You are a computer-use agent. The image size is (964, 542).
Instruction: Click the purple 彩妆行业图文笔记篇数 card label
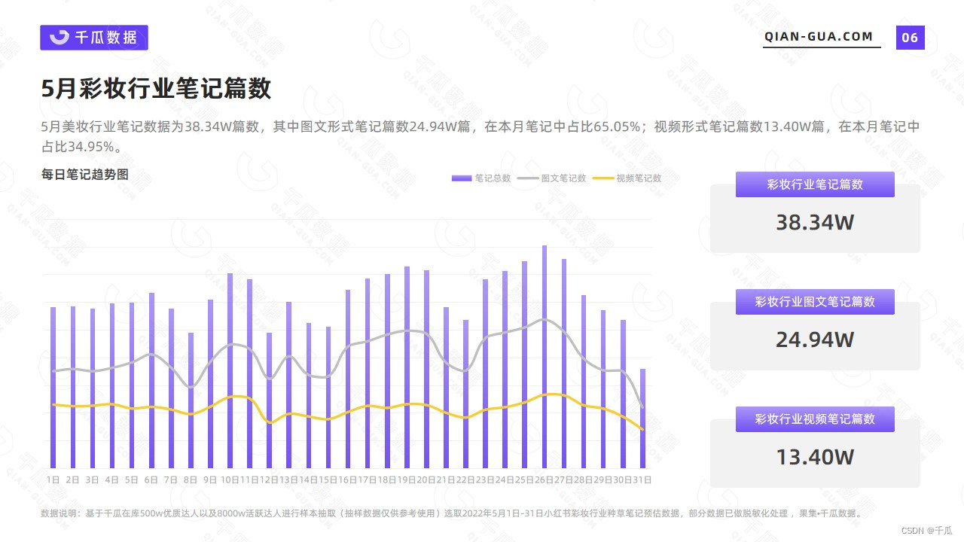[815, 302]
